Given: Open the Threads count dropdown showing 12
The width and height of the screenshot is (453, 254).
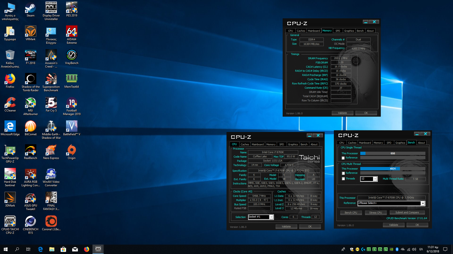Looking at the screenshot, I should pyautogui.click(x=369, y=179).
